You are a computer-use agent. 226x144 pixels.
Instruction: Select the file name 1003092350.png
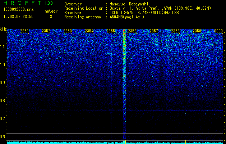[19, 10]
